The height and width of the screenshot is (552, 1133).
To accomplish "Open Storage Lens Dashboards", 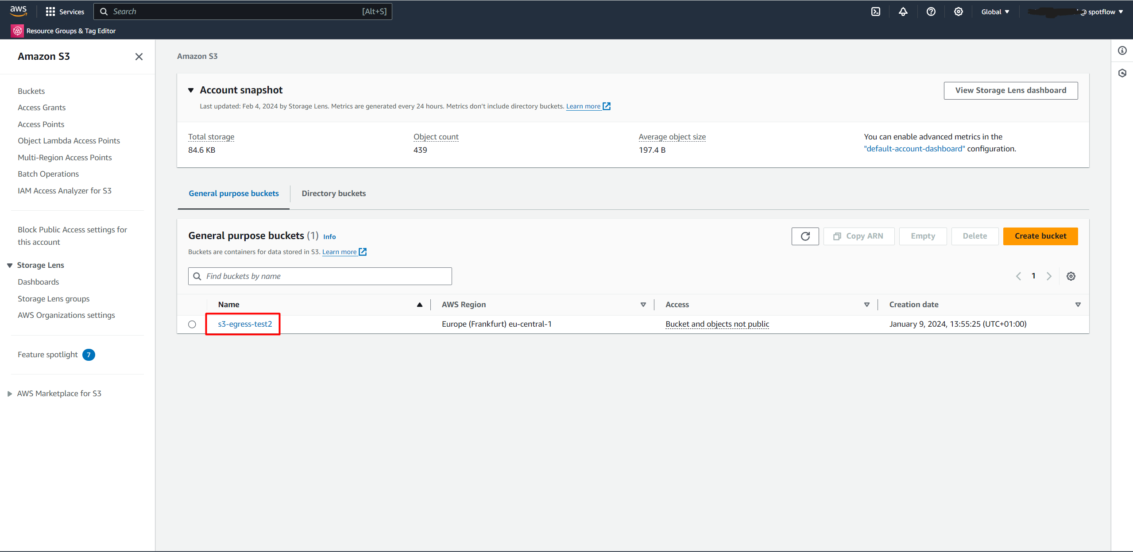I will tap(39, 282).
